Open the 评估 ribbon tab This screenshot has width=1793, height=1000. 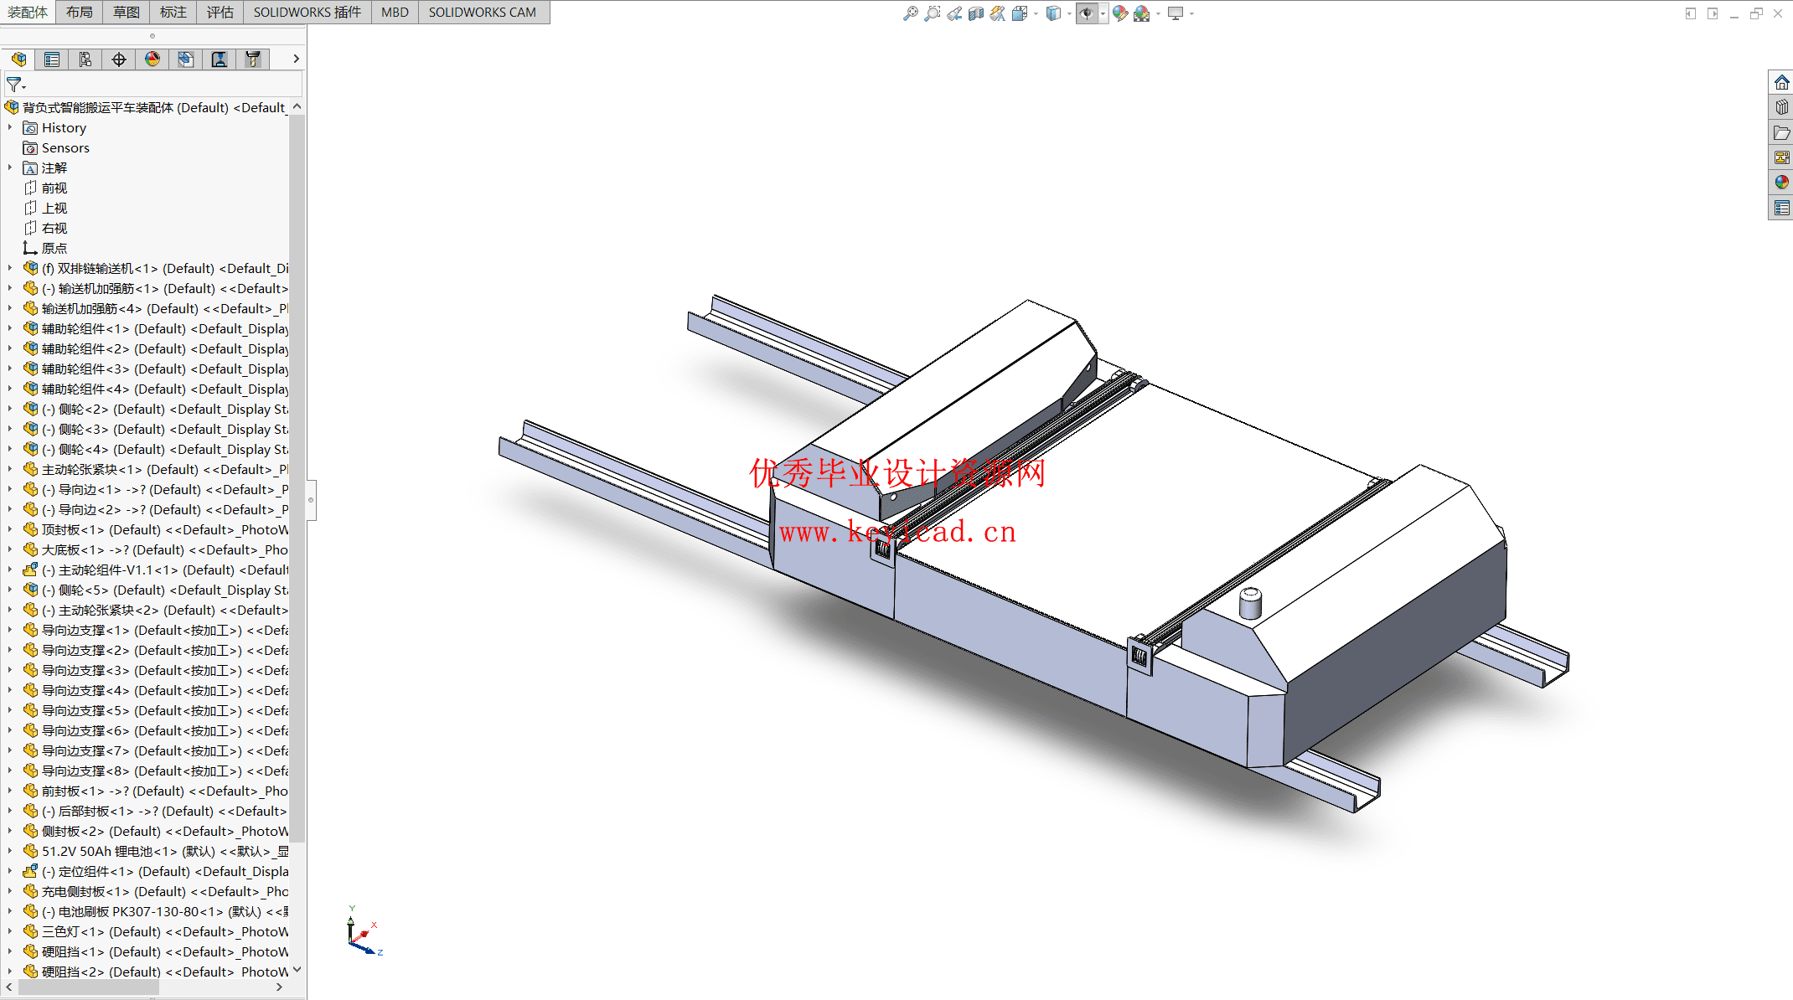click(x=220, y=12)
